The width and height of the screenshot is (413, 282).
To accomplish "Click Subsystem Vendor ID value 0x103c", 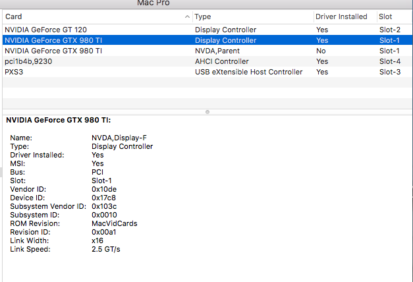I will tap(104, 206).
